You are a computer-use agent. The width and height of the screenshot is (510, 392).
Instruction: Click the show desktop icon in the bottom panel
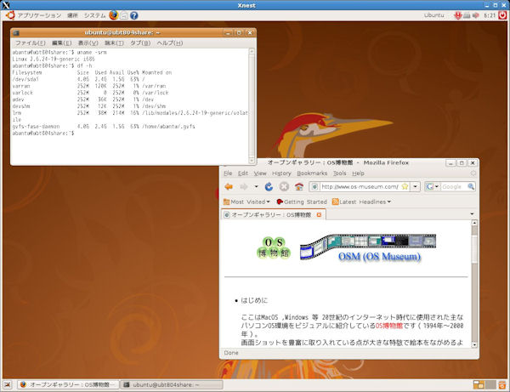8,385
